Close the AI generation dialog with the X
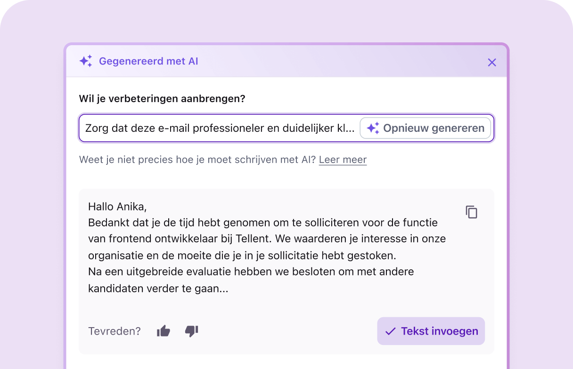Screen dimensions: 573x369 (x=492, y=62)
